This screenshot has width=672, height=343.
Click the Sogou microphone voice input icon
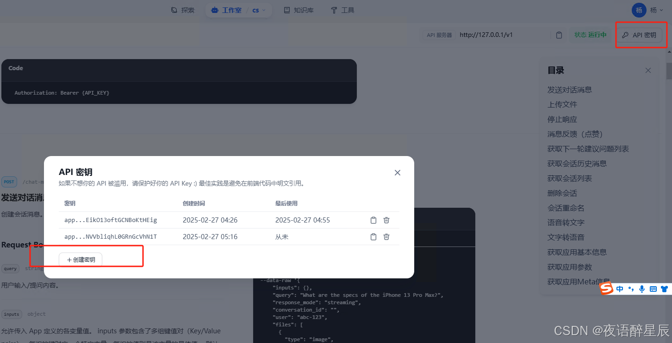coord(641,289)
